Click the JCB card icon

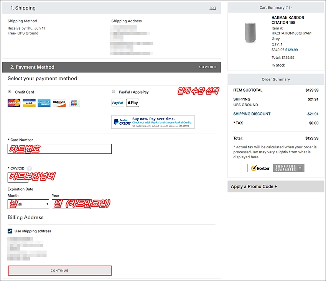(x=74, y=103)
